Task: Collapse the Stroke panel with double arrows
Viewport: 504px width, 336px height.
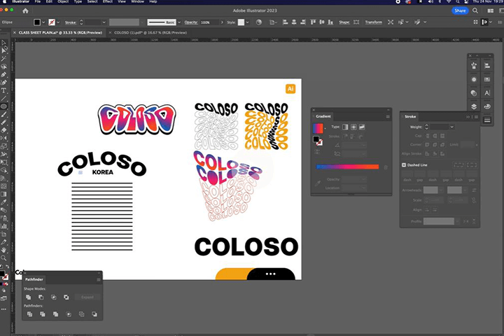Action: pyautogui.click(x=468, y=117)
